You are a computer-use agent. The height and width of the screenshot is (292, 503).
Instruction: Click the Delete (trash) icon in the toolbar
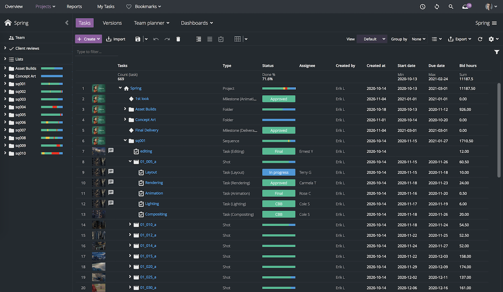(178, 39)
